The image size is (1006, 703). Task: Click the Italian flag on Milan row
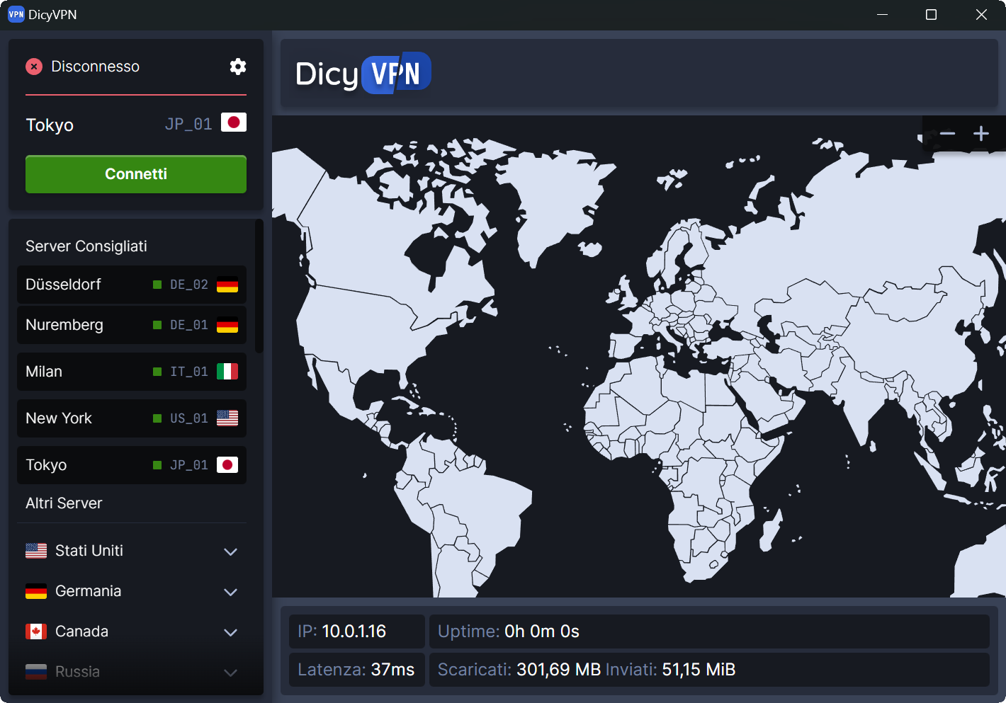tap(227, 372)
